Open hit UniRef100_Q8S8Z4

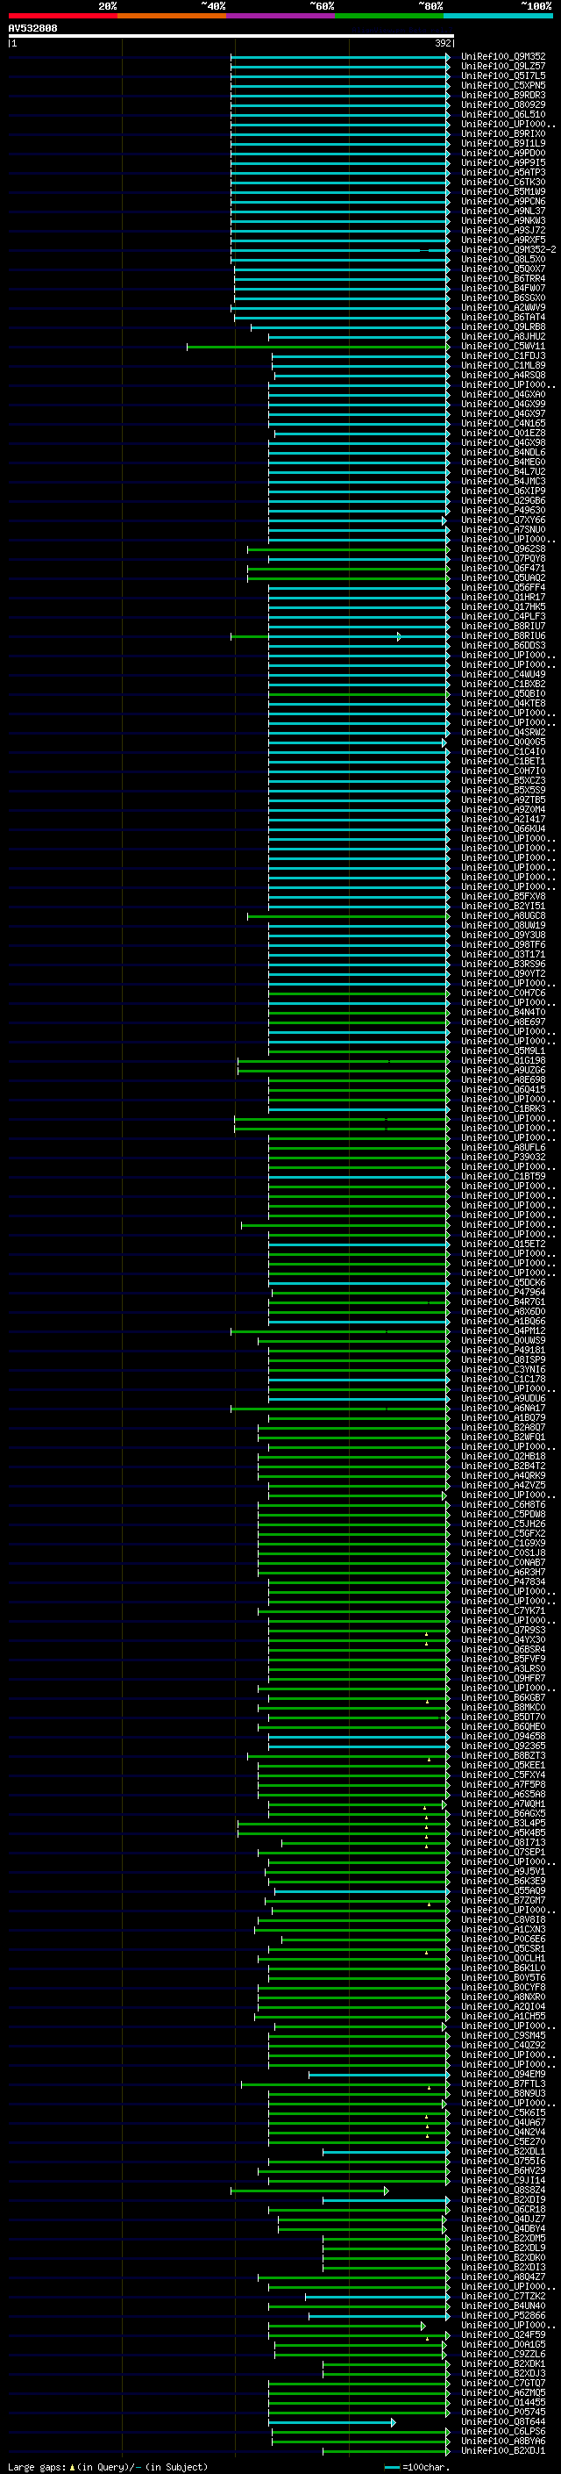click(503, 2191)
